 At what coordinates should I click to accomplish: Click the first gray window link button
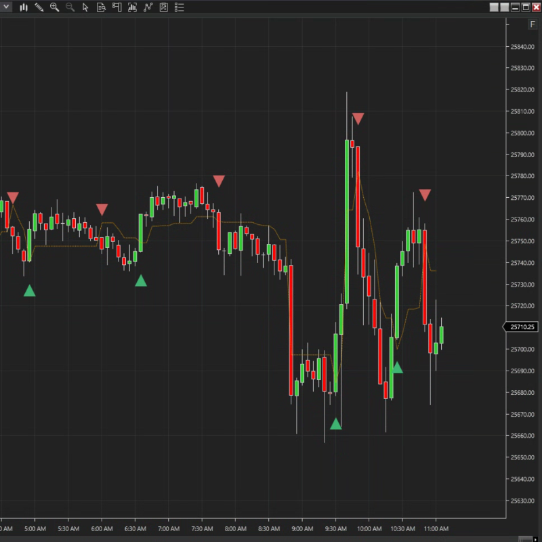click(x=494, y=7)
